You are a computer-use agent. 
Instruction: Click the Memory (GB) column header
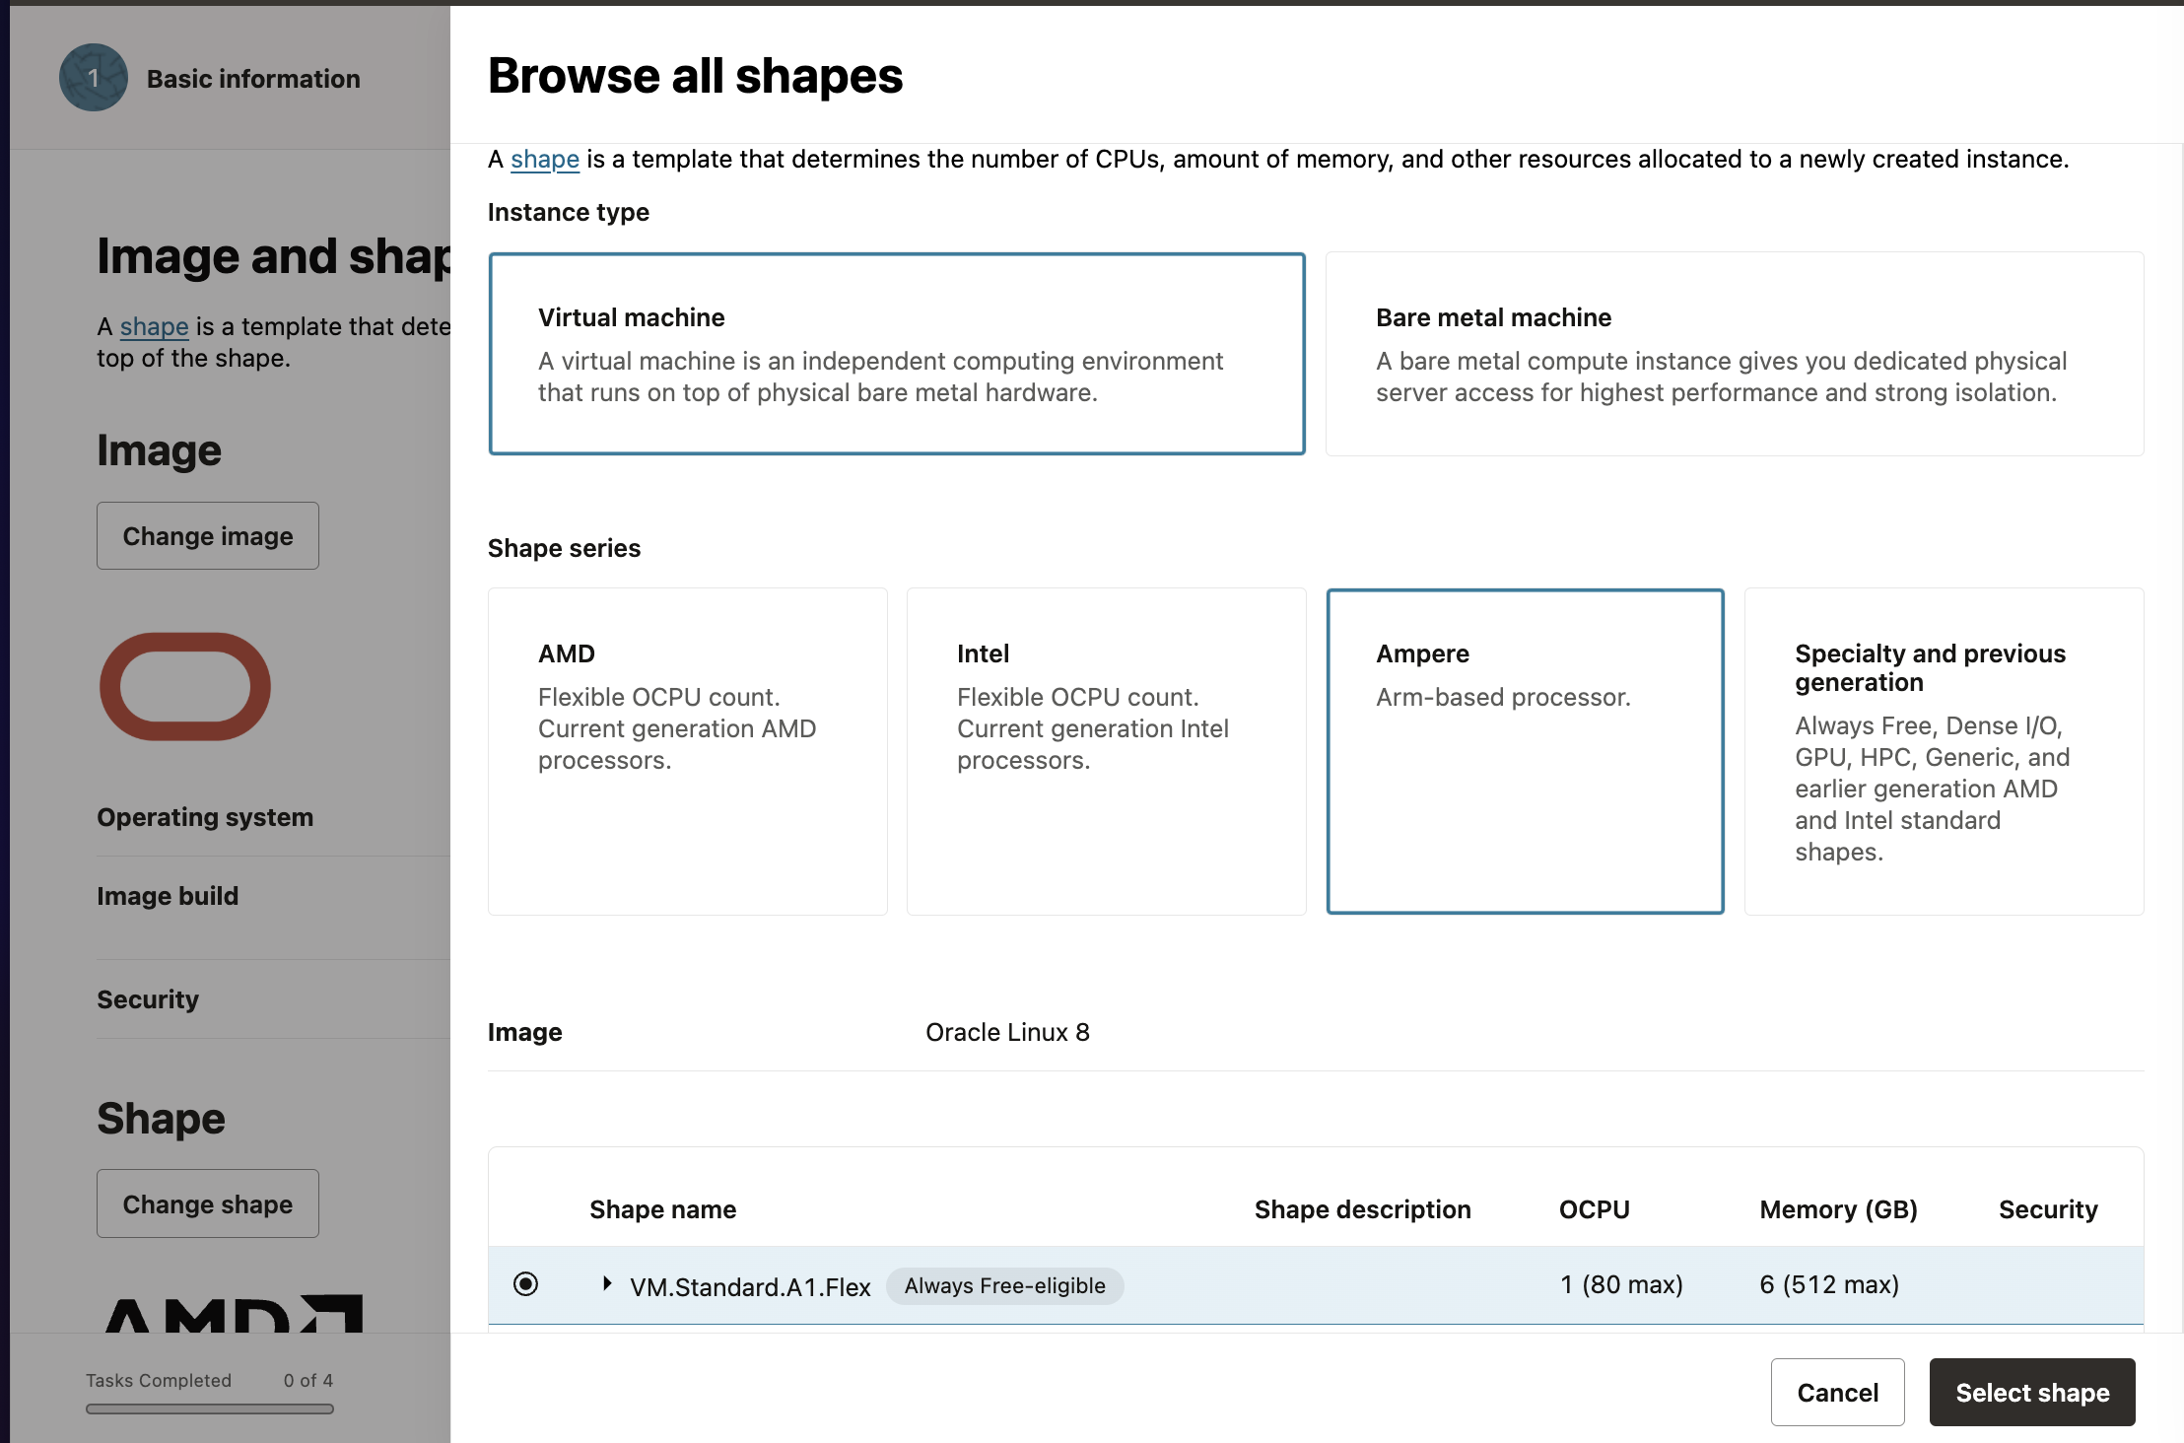1839,1209
